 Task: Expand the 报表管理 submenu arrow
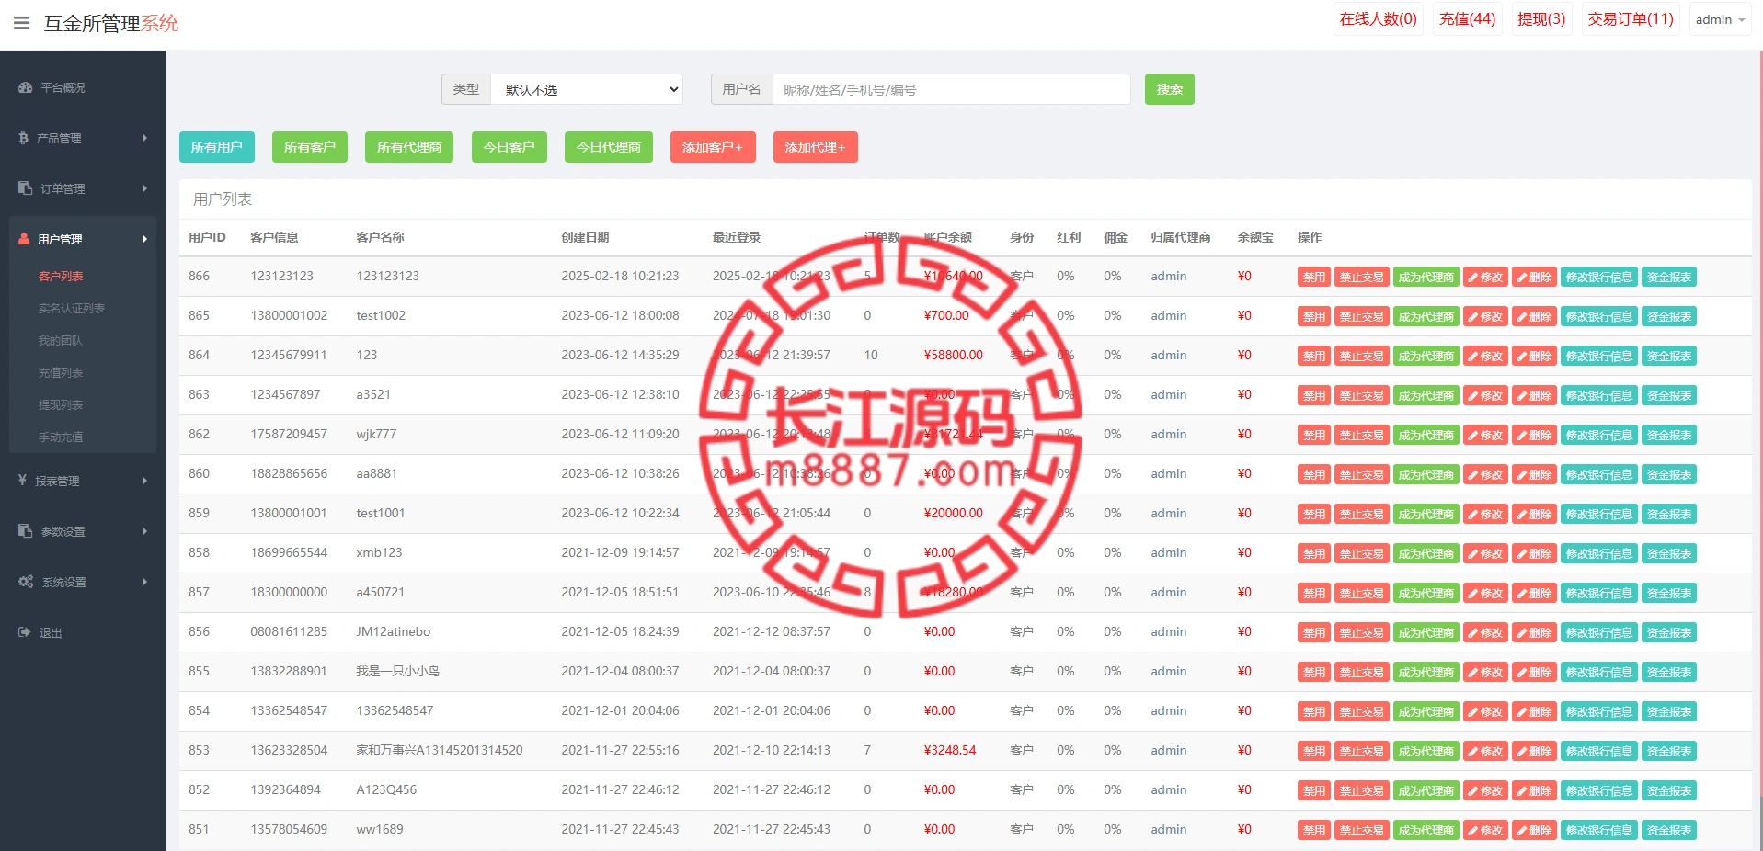(145, 481)
